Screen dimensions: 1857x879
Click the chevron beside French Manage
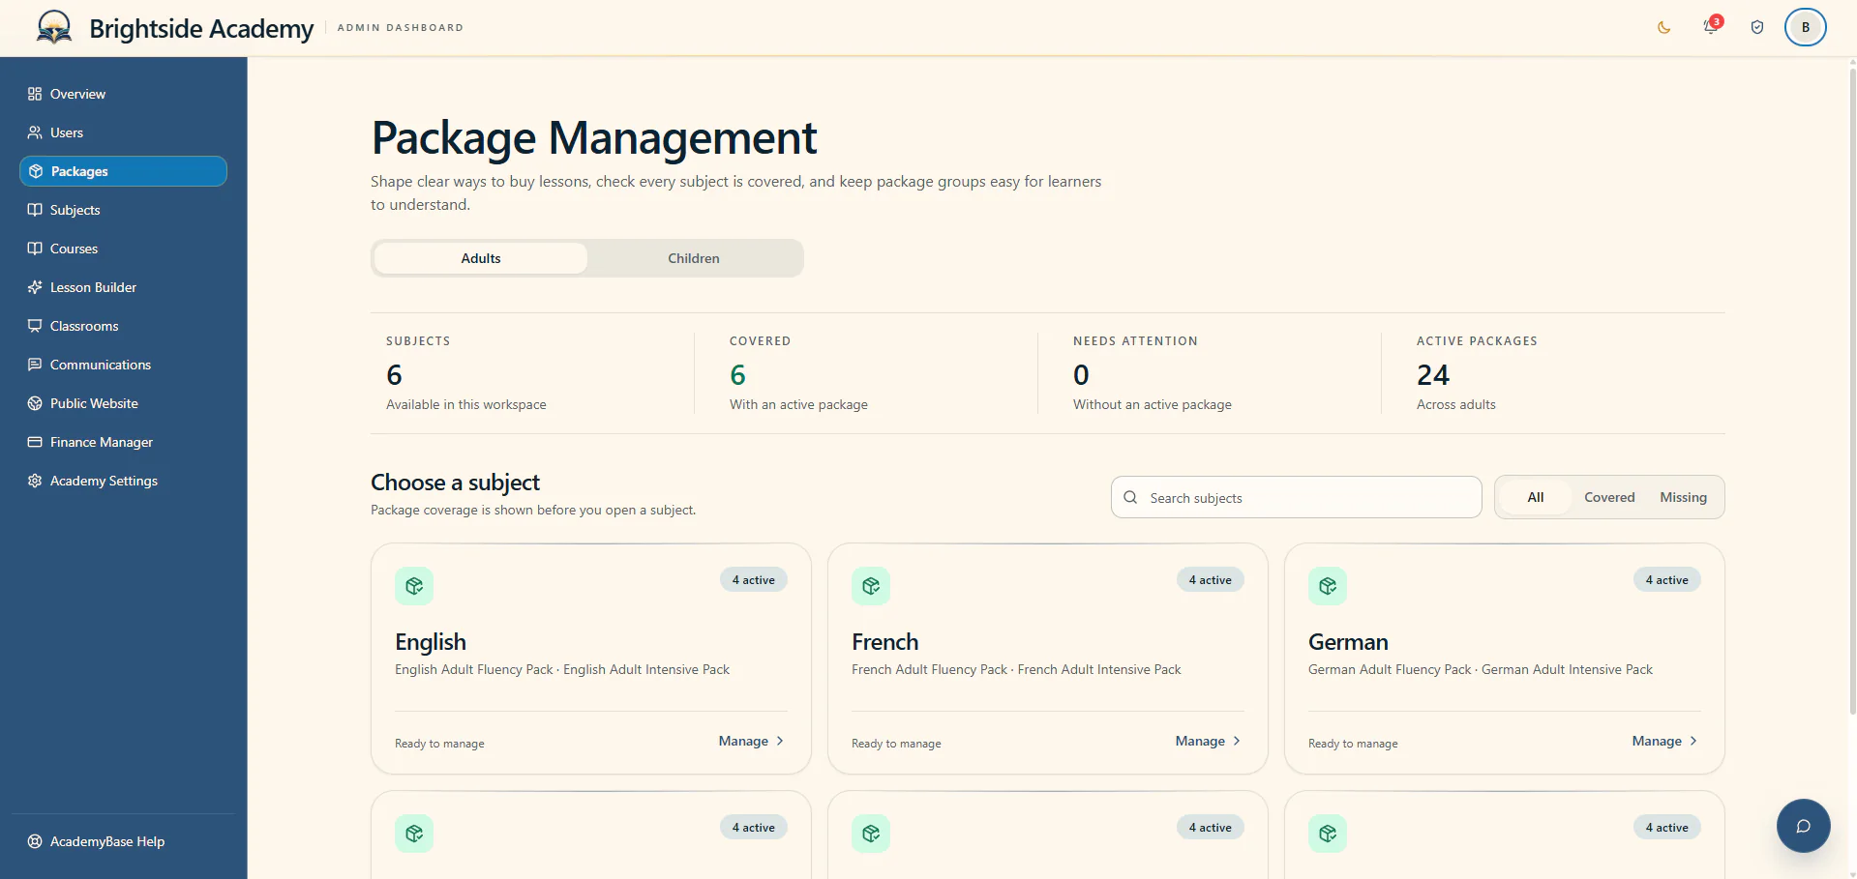point(1237,741)
